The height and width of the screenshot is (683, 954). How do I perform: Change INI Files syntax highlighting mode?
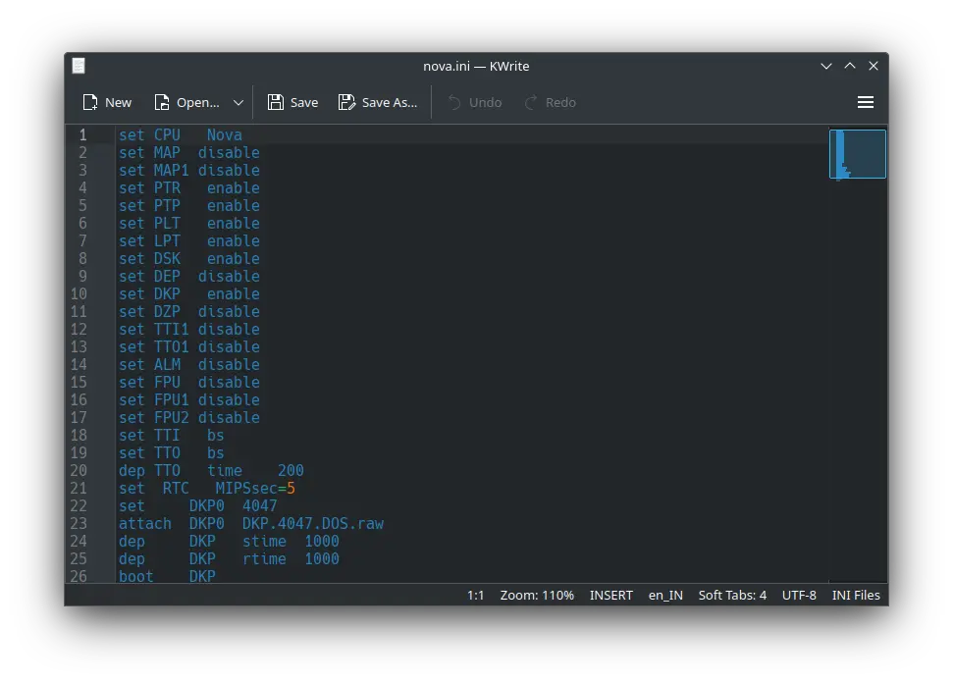click(x=856, y=595)
